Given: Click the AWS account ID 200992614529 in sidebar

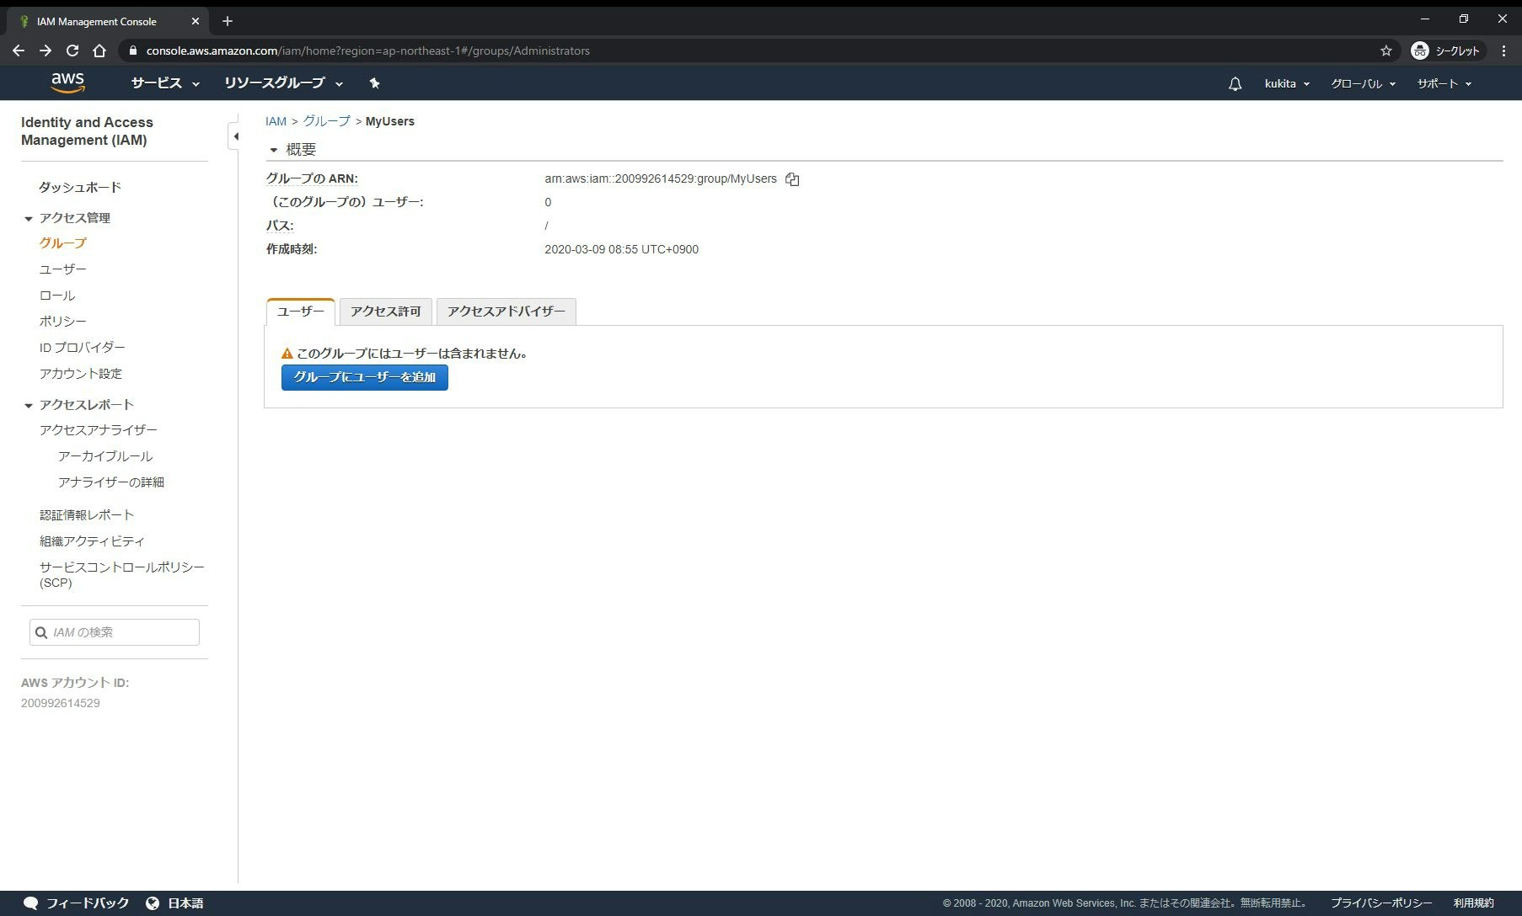Looking at the screenshot, I should pyautogui.click(x=61, y=703).
